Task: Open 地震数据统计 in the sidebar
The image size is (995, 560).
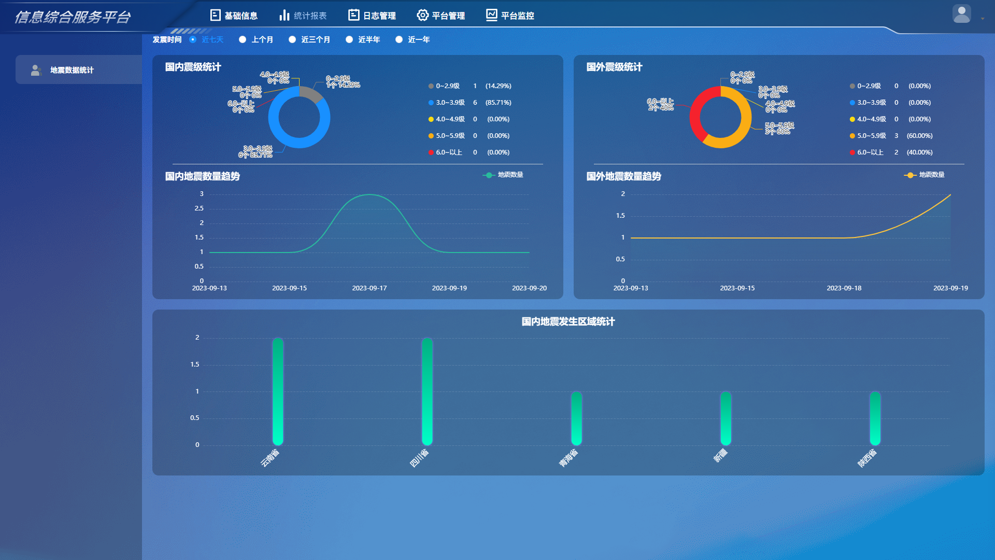Action: (x=72, y=70)
